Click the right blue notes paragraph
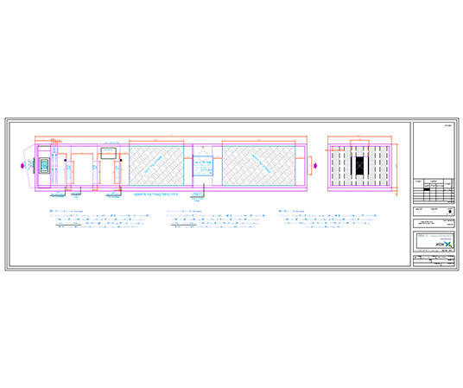The image size is (463, 388). point(328,219)
